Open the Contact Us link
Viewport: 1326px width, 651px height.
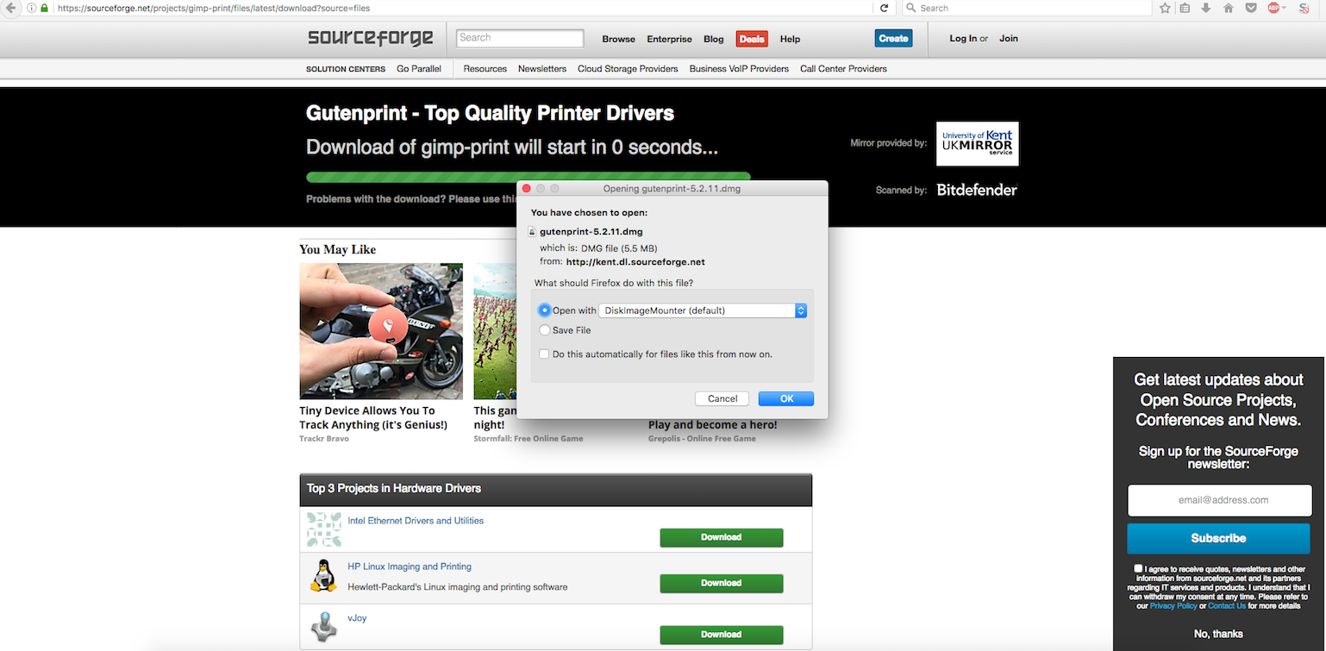(1227, 606)
